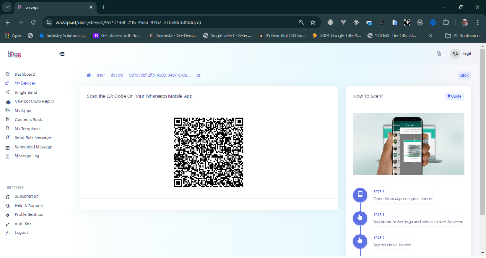Click the My Templates document icon

8,128
